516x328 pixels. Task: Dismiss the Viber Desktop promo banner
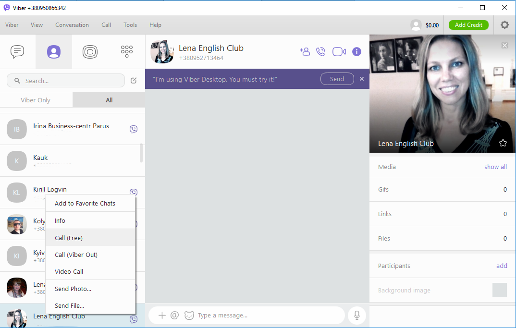[x=361, y=79]
